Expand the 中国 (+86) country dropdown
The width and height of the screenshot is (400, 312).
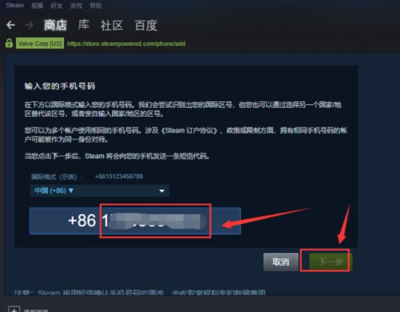pos(99,191)
